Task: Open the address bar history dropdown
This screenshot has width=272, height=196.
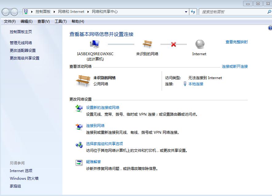Action: pyautogui.click(x=186, y=12)
